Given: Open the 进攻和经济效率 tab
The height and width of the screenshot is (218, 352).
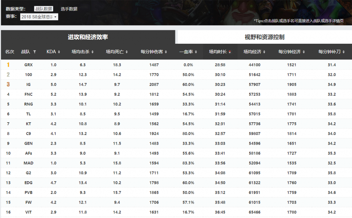Looking at the screenshot, I should [x=88, y=37].
